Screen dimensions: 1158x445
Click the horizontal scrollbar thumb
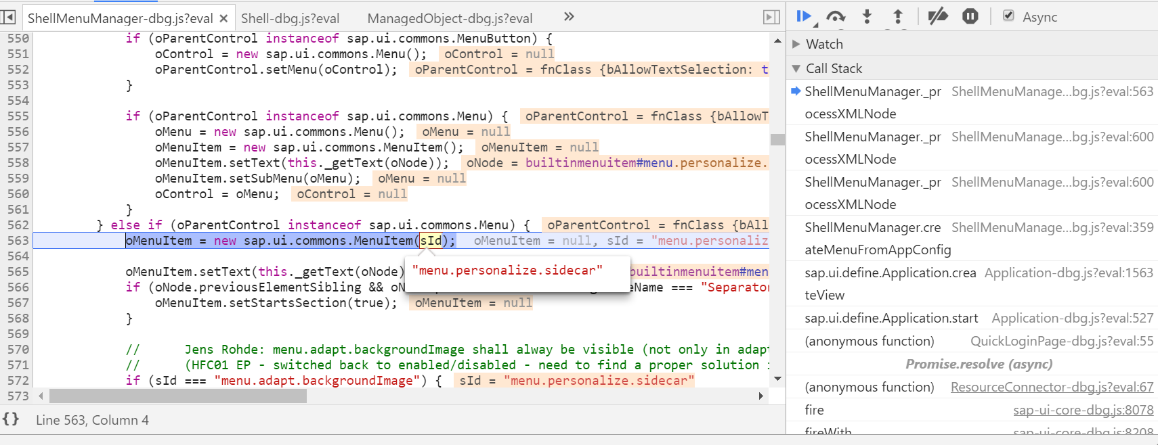pos(178,396)
